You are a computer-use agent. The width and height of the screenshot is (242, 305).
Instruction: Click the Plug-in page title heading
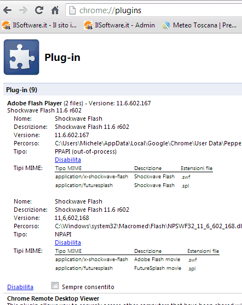(62, 58)
